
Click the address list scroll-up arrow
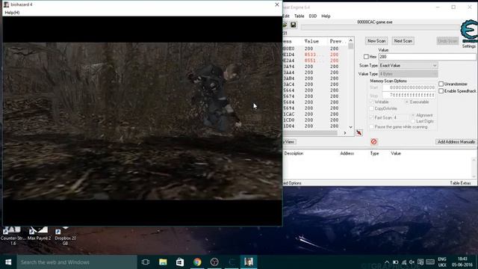pos(350,40)
